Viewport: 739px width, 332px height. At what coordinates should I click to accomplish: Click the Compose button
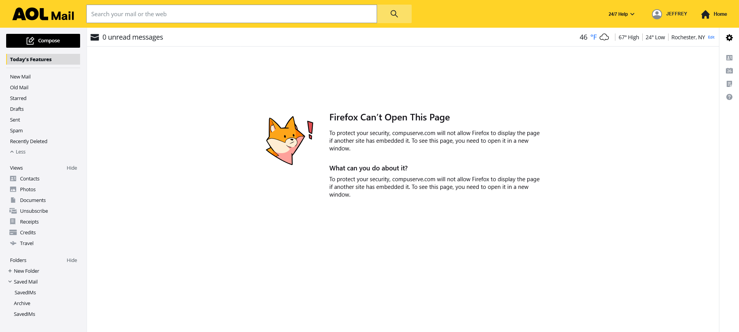pyautogui.click(x=43, y=41)
